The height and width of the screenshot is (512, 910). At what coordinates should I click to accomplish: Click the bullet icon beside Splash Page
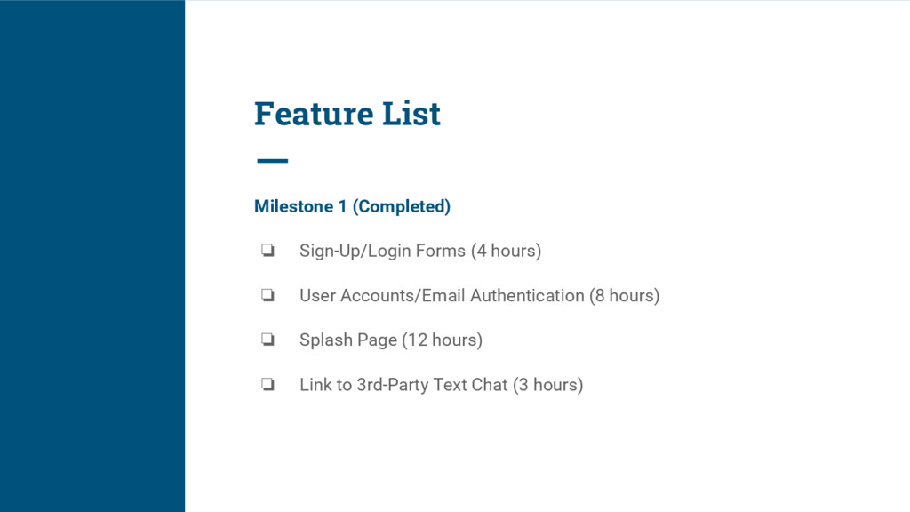pyautogui.click(x=267, y=340)
